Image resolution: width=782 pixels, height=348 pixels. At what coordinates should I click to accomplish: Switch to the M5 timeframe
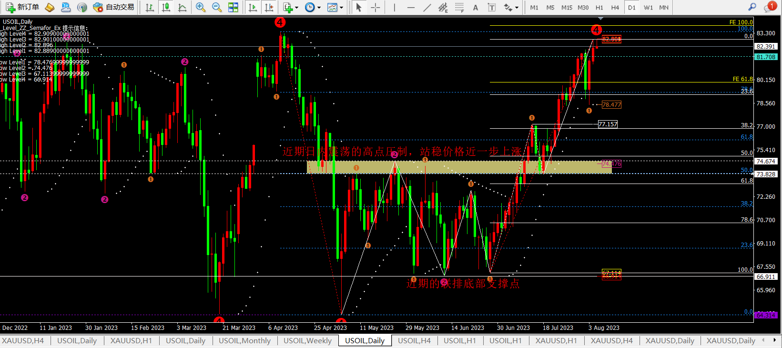pos(550,8)
